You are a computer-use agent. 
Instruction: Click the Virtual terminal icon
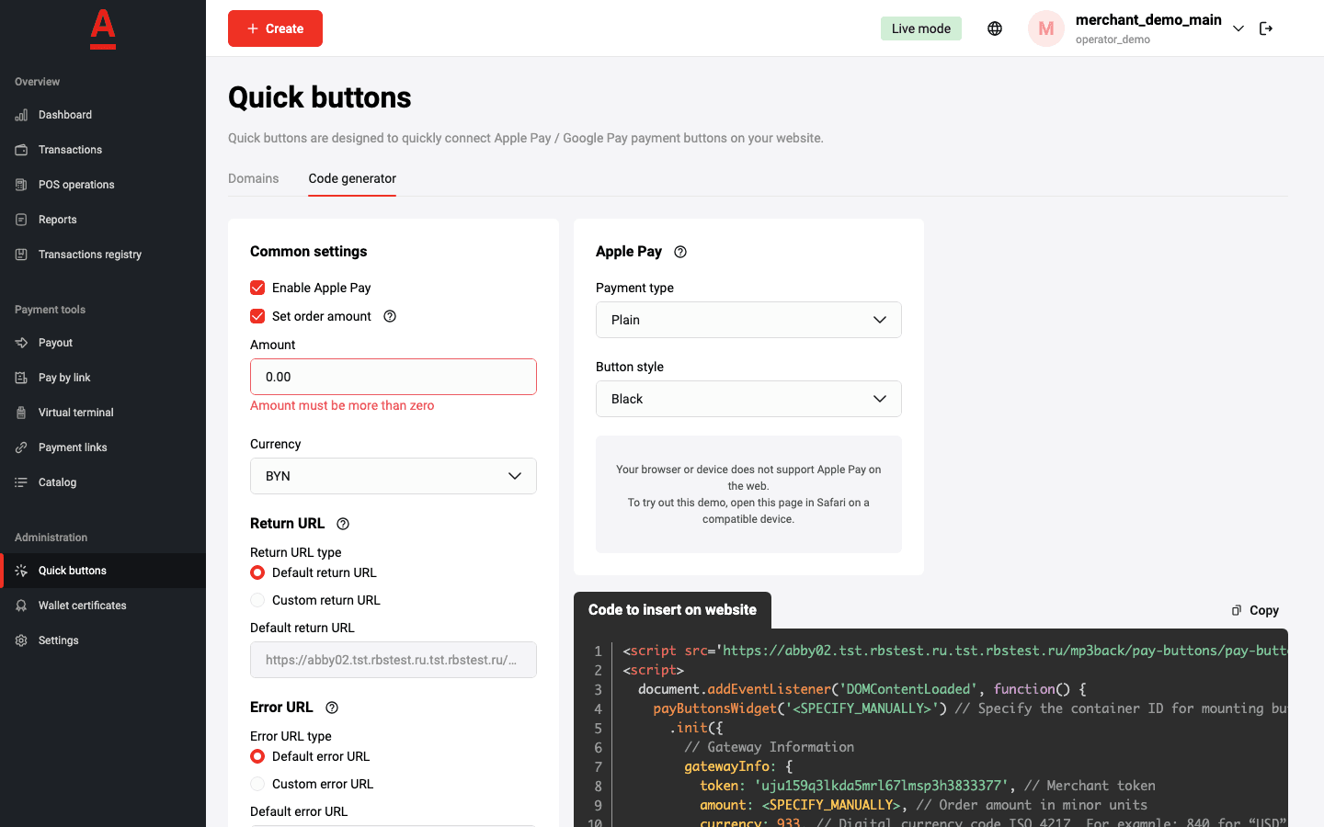21,413
